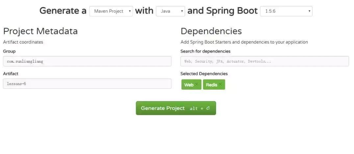Click the Add Spring Boot Starters description
Viewport: 354px width, 154px height.
click(244, 42)
